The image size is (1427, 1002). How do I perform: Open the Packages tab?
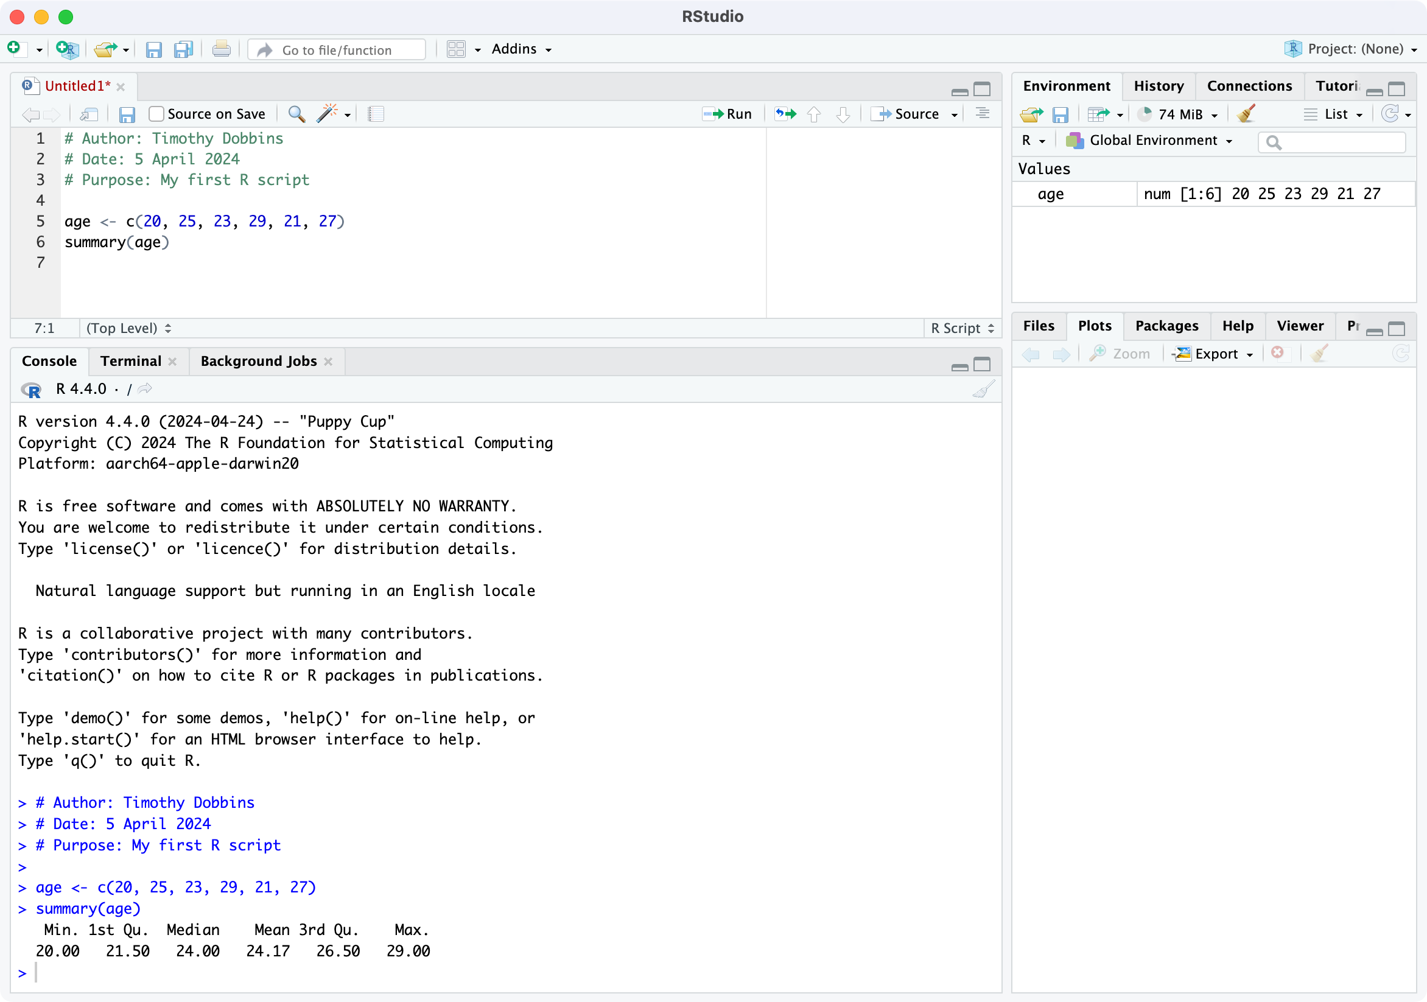click(1166, 326)
